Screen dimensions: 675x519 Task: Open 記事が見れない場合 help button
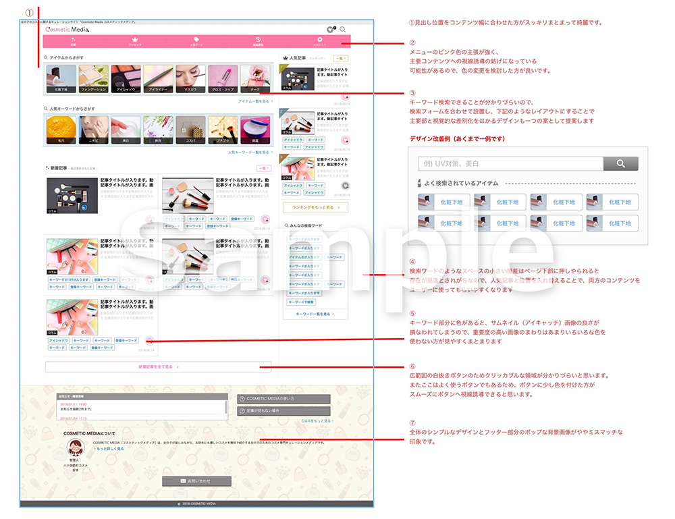click(283, 411)
